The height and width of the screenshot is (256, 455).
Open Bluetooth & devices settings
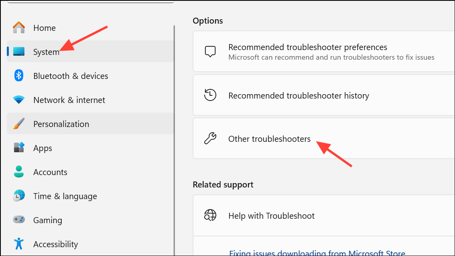[x=70, y=76]
